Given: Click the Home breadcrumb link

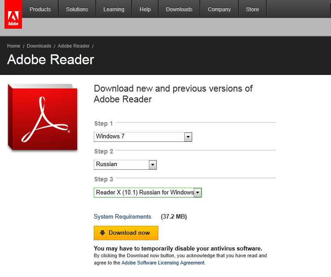Looking at the screenshot, I should click(13, 46).
